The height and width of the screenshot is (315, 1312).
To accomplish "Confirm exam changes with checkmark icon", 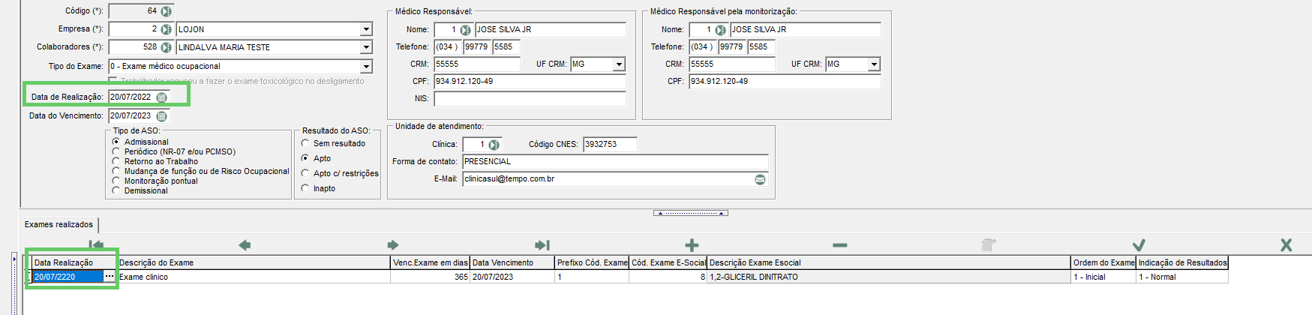I will click(x=1138, y=245).
